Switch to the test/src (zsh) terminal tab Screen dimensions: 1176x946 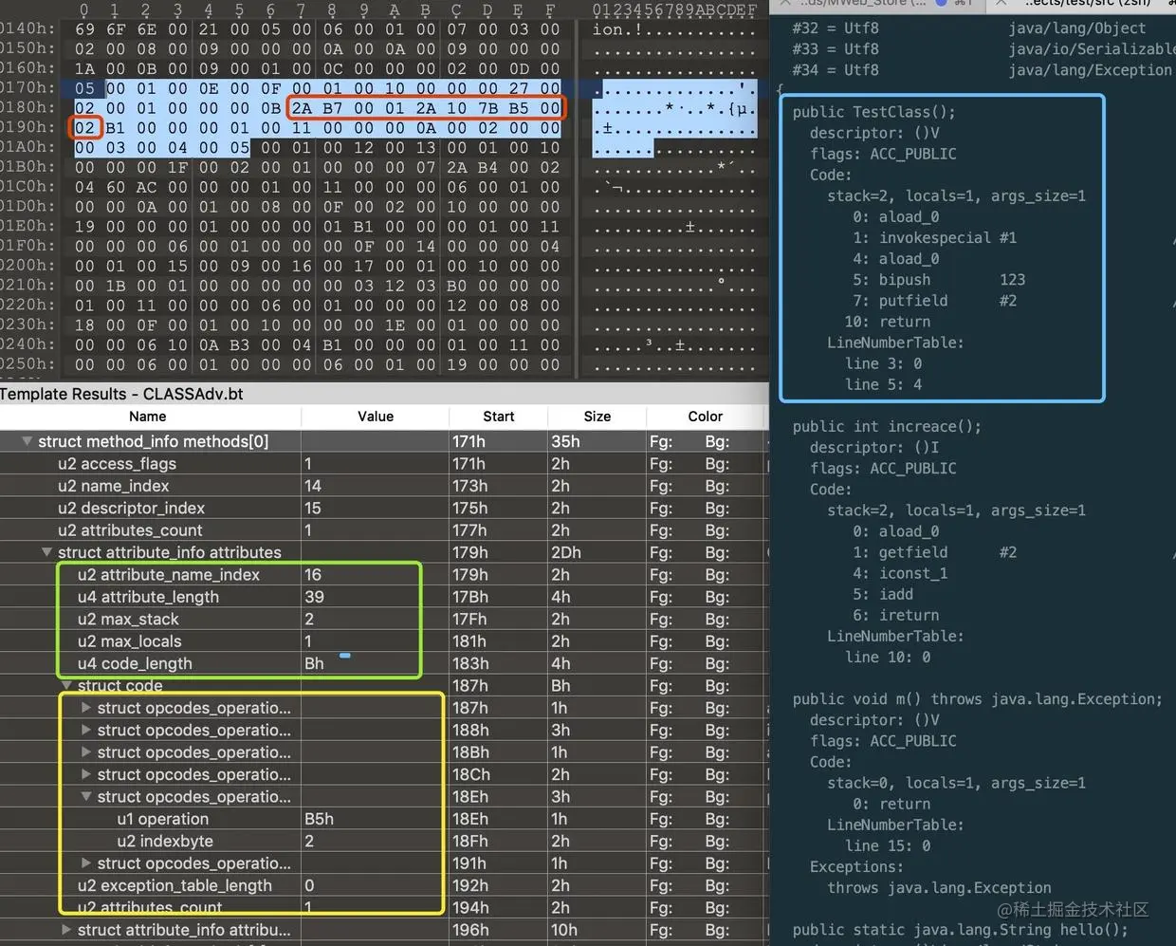tap(1089, 4)
